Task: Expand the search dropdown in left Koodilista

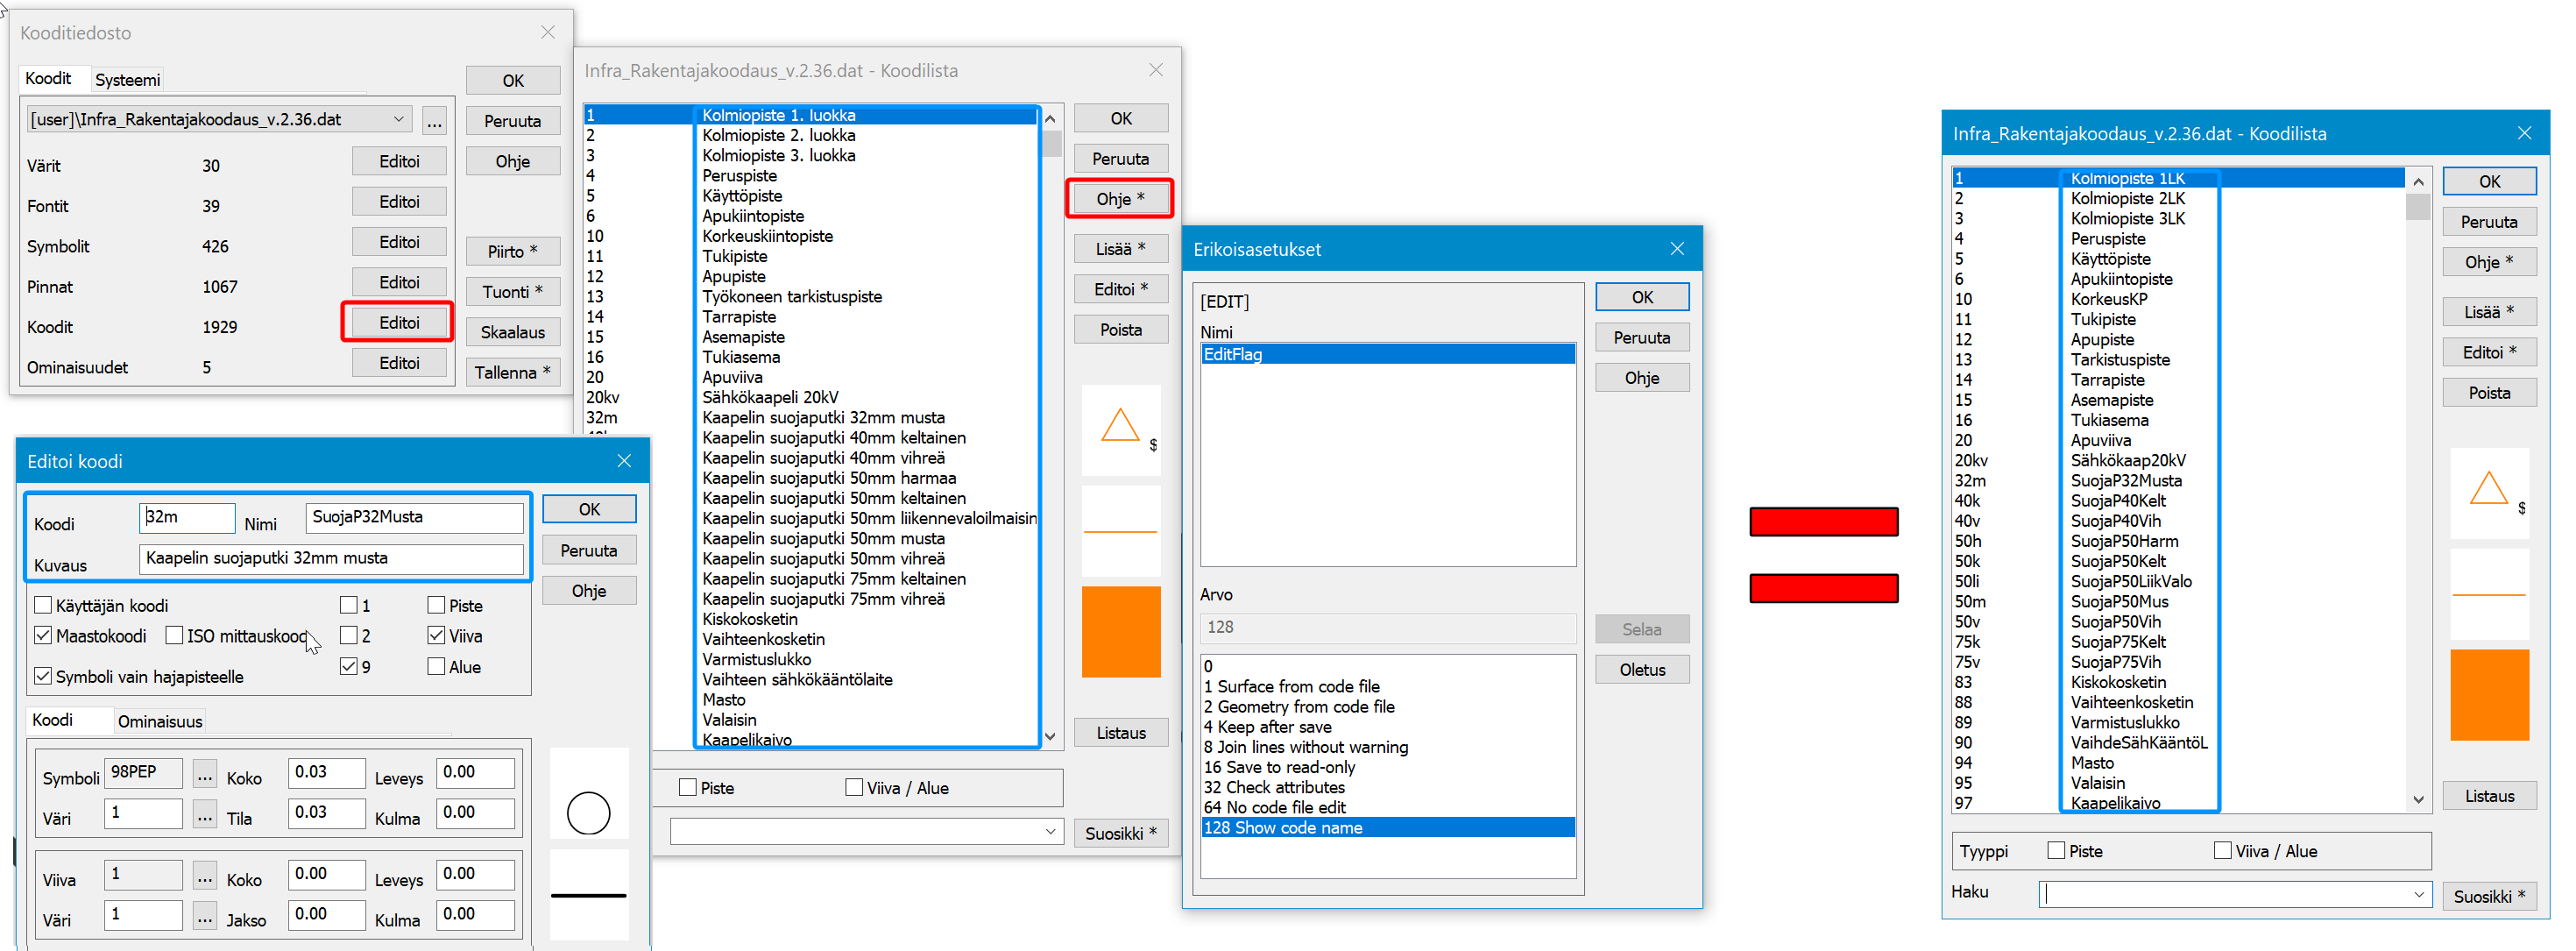Action: tap(1050, 831)
